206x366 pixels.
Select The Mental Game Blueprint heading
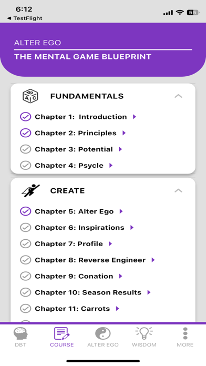[83, 57]
